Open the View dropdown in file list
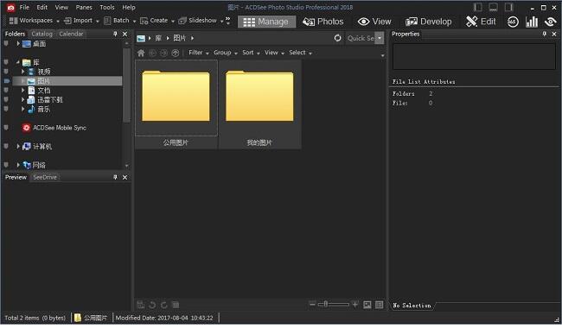Image resolution: width=562 pixels, height=328 pixels. [x=274, y=53]
